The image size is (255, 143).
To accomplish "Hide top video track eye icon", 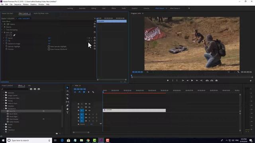I will point(89,104).
